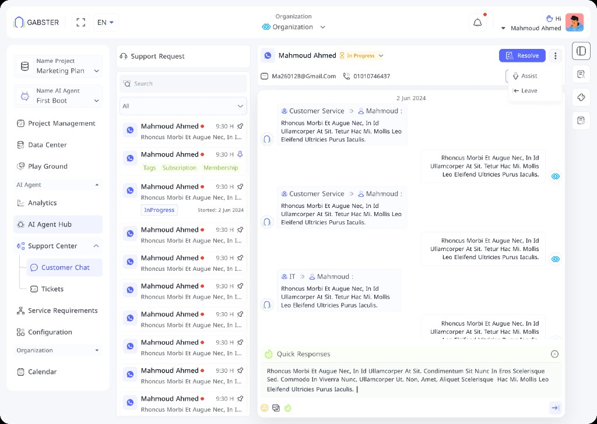Open Analytics page

coord(58,203)
